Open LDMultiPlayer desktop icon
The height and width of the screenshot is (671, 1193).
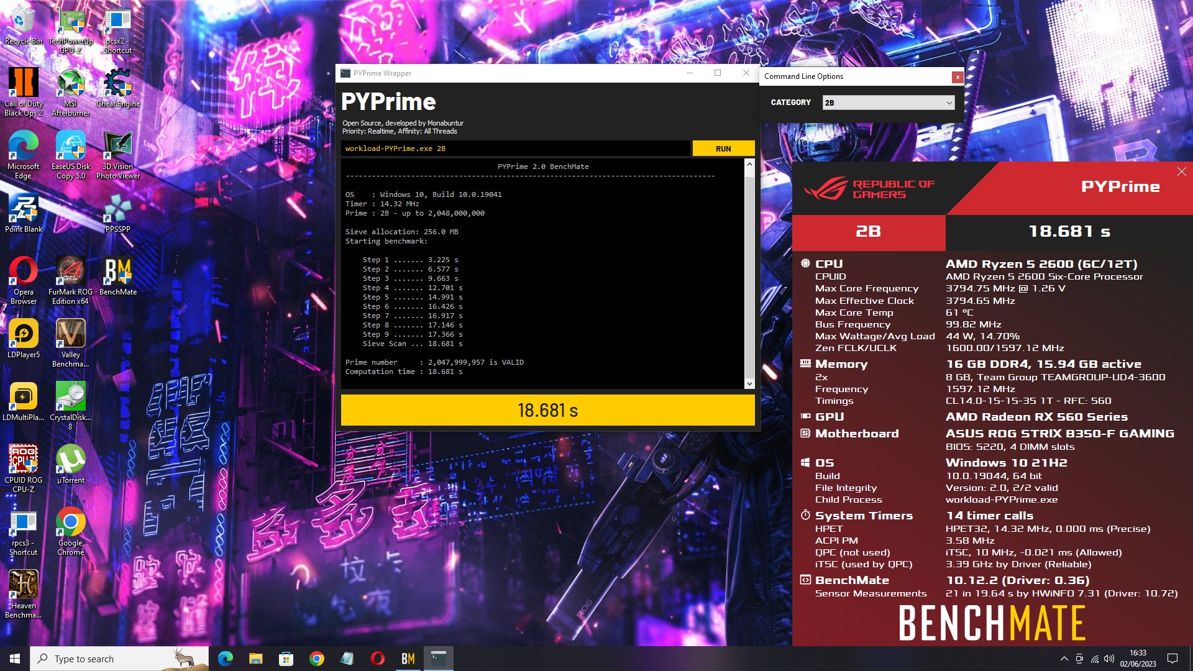point(23,401)
